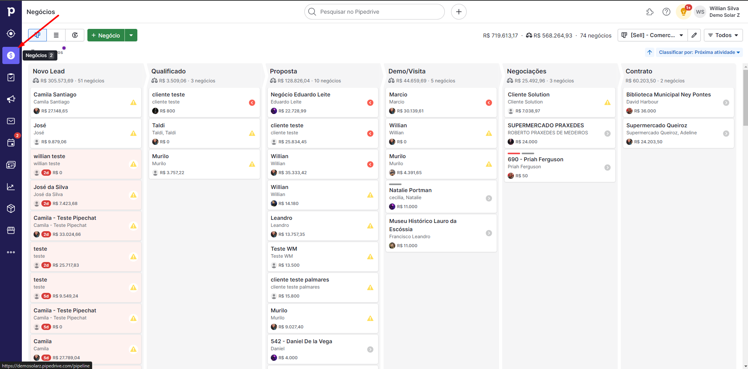The image size is (748, 369).
Task: Select Demo/Visita stage header
Action: point(407,71)
